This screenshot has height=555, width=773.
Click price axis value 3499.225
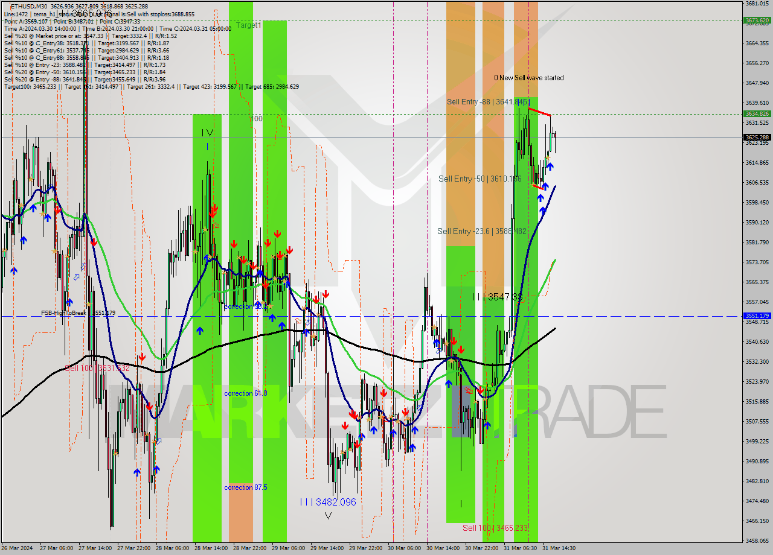[x=757, y=441]
